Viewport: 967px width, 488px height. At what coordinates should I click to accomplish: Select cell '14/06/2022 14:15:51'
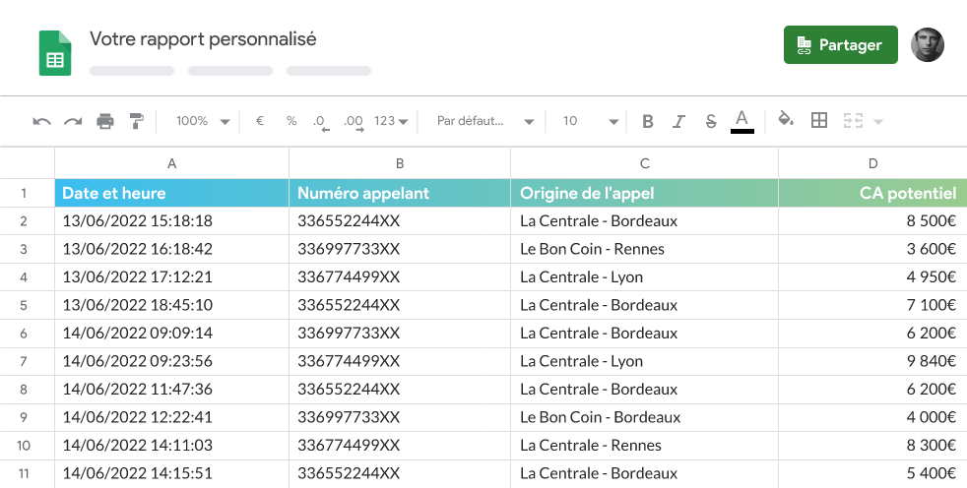point(171,474)
